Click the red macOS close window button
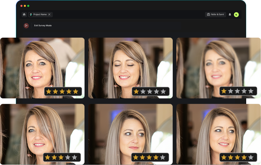Image resolution: width=261 pixels, height=165 pixels. [x=21, y=6]
